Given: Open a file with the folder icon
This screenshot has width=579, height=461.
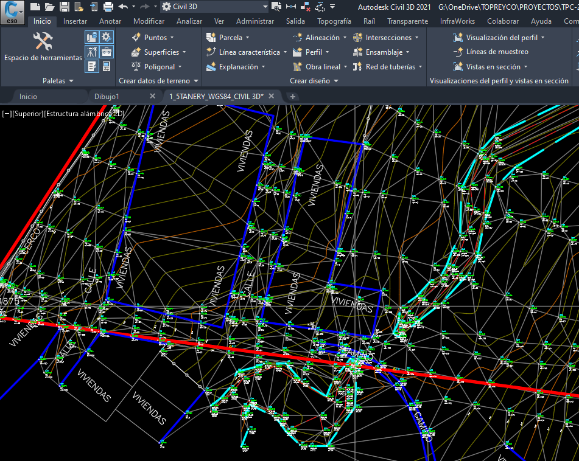Looking at the screenshot, I should (50, 7).
